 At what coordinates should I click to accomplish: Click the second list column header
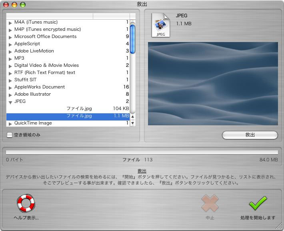(x=111, y=16)
